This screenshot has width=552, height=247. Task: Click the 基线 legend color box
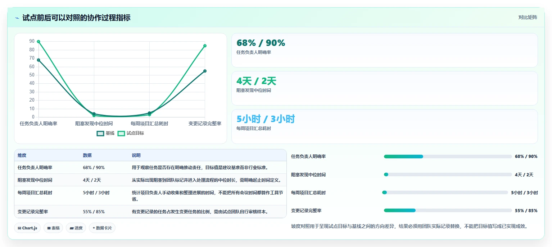[100, 133]
